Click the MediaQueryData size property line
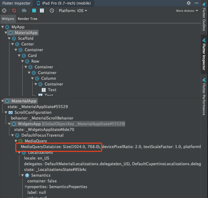Viewport: 208px width, 198px height. 111,147
